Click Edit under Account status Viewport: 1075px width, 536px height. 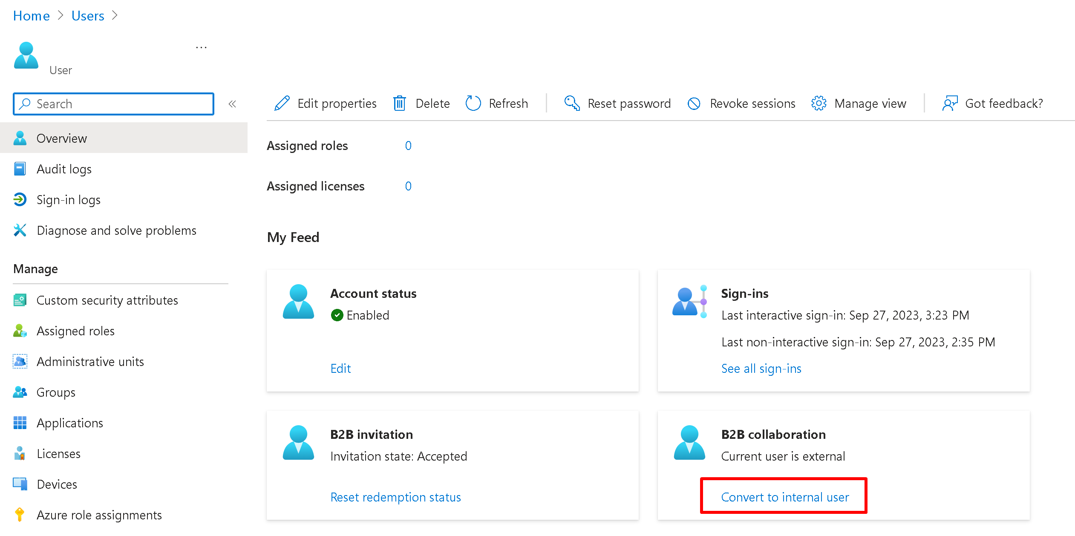[x=340, y=369]
